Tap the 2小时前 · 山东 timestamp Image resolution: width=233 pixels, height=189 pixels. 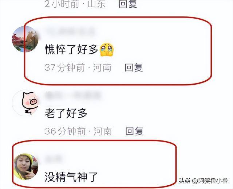coord(75,4)
